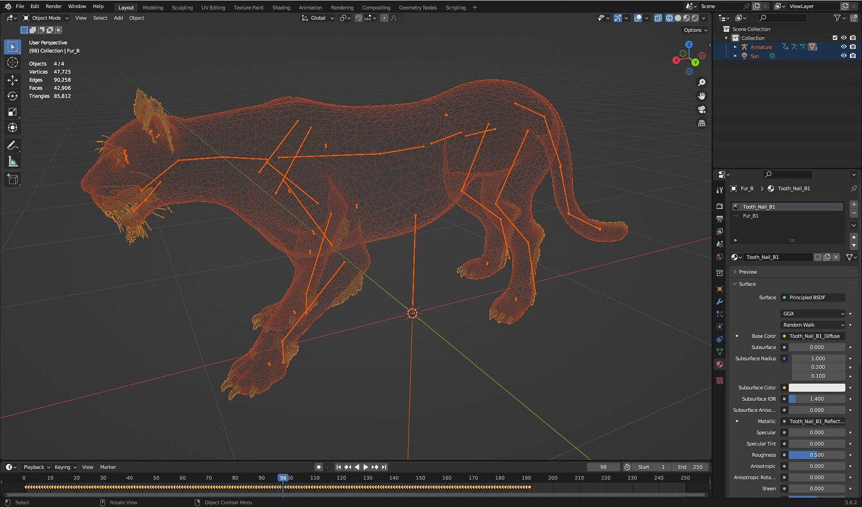This screenshot has width=862, height=507.
Task: Open Active Tool settings properties tab
Action: pyautogui.click(x=719, y=190)
